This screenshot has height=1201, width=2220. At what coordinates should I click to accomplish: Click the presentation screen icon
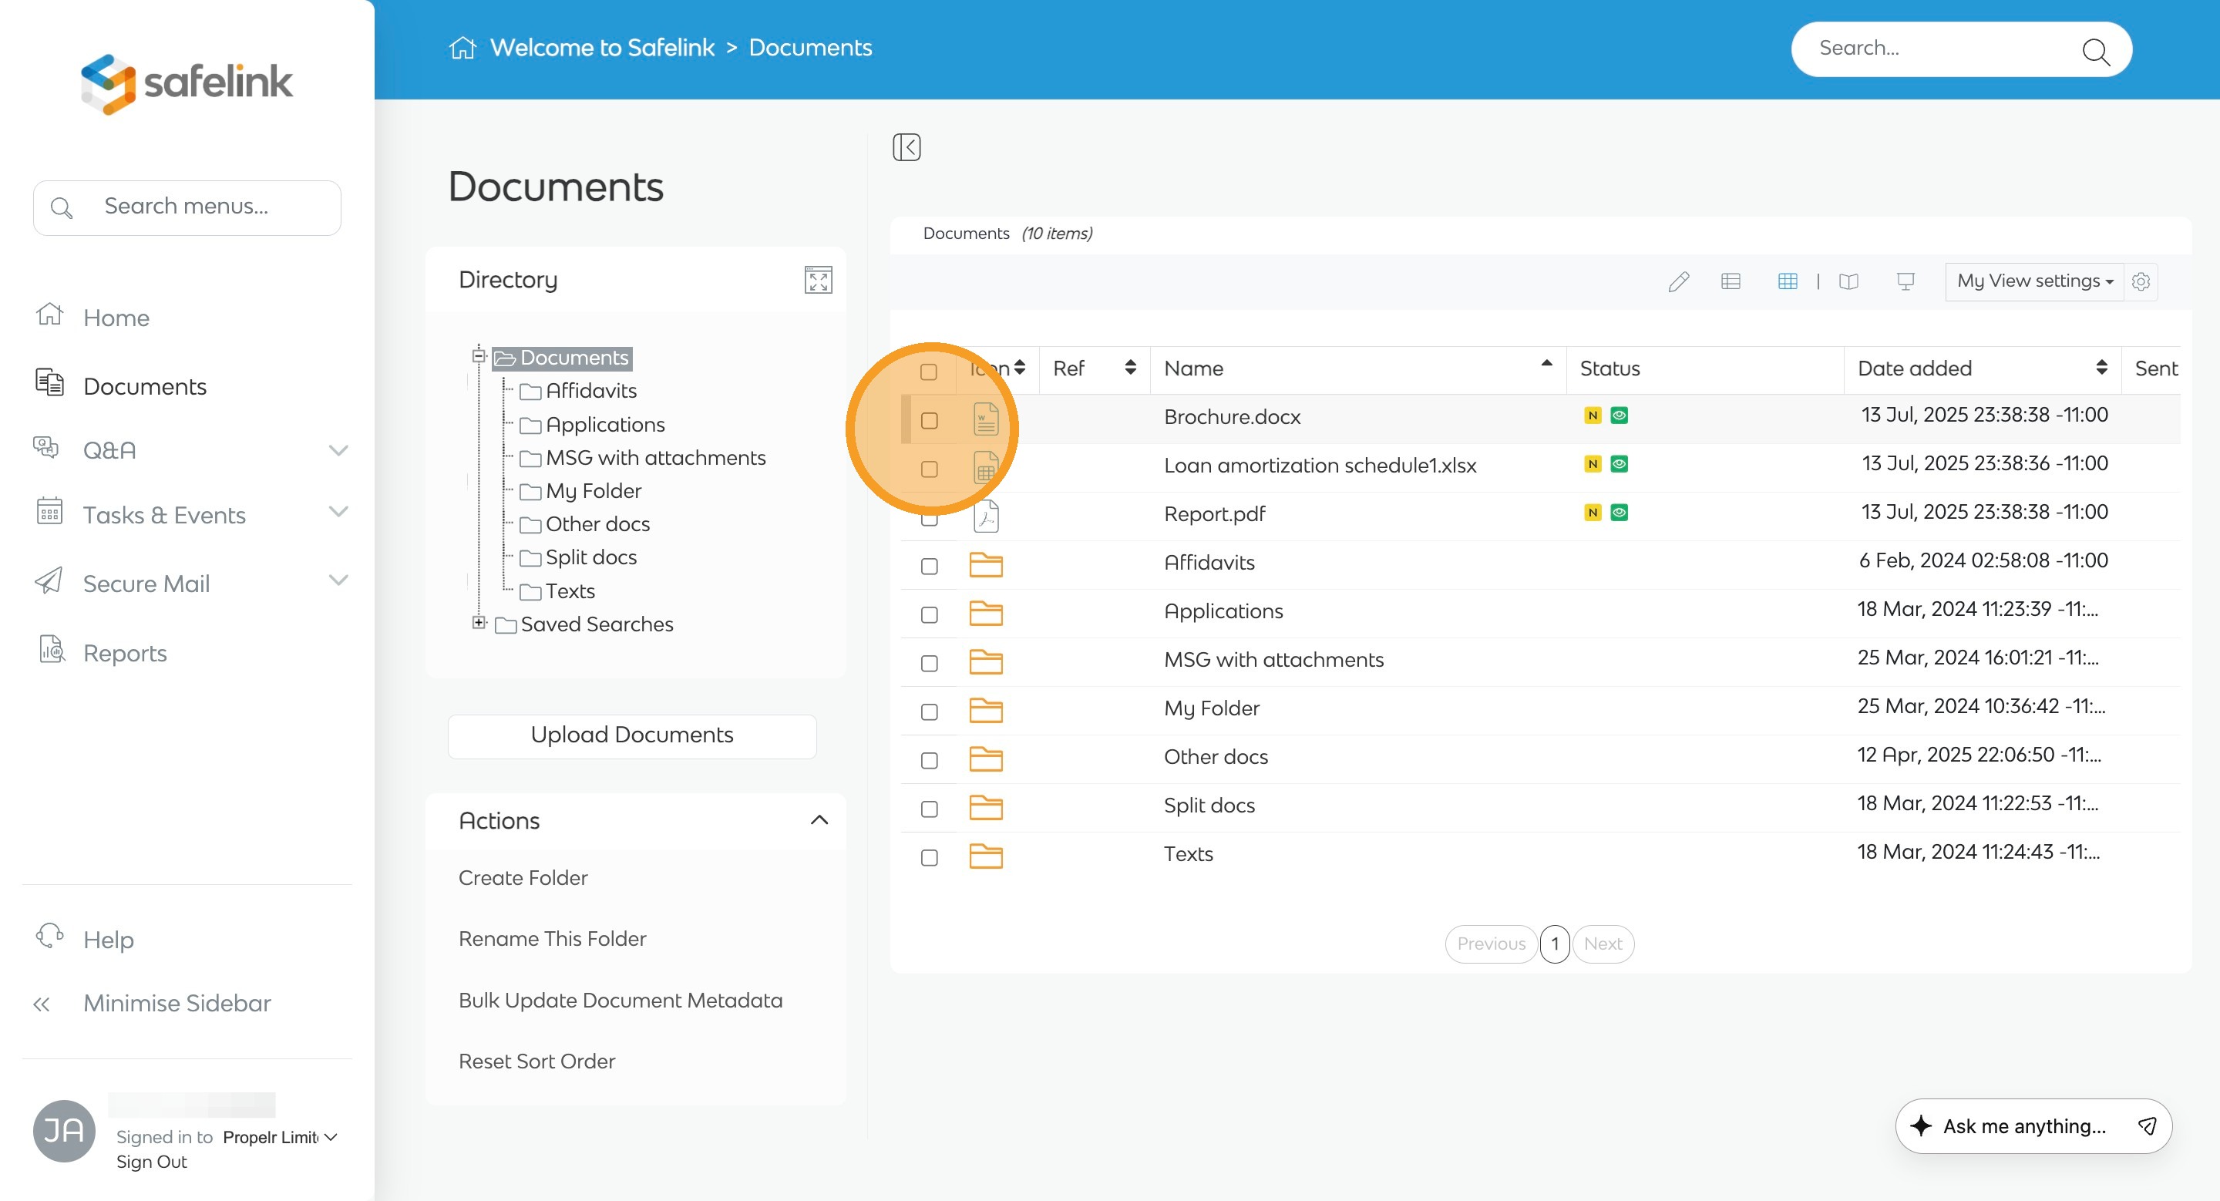(1905, 281)
